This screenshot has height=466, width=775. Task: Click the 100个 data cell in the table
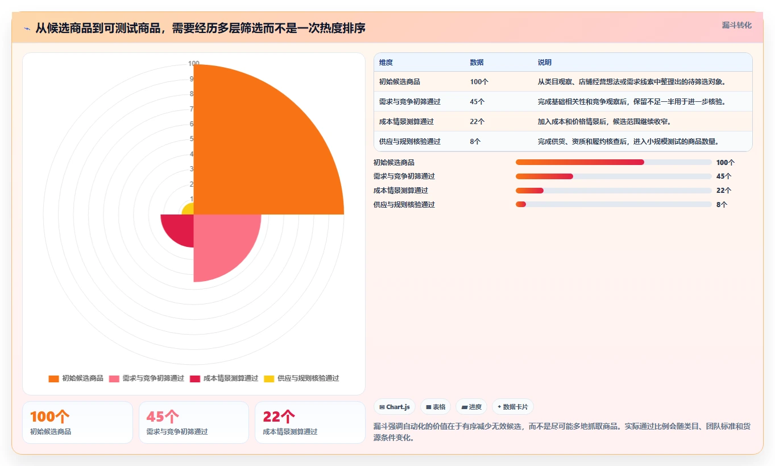tap(479, 82)
